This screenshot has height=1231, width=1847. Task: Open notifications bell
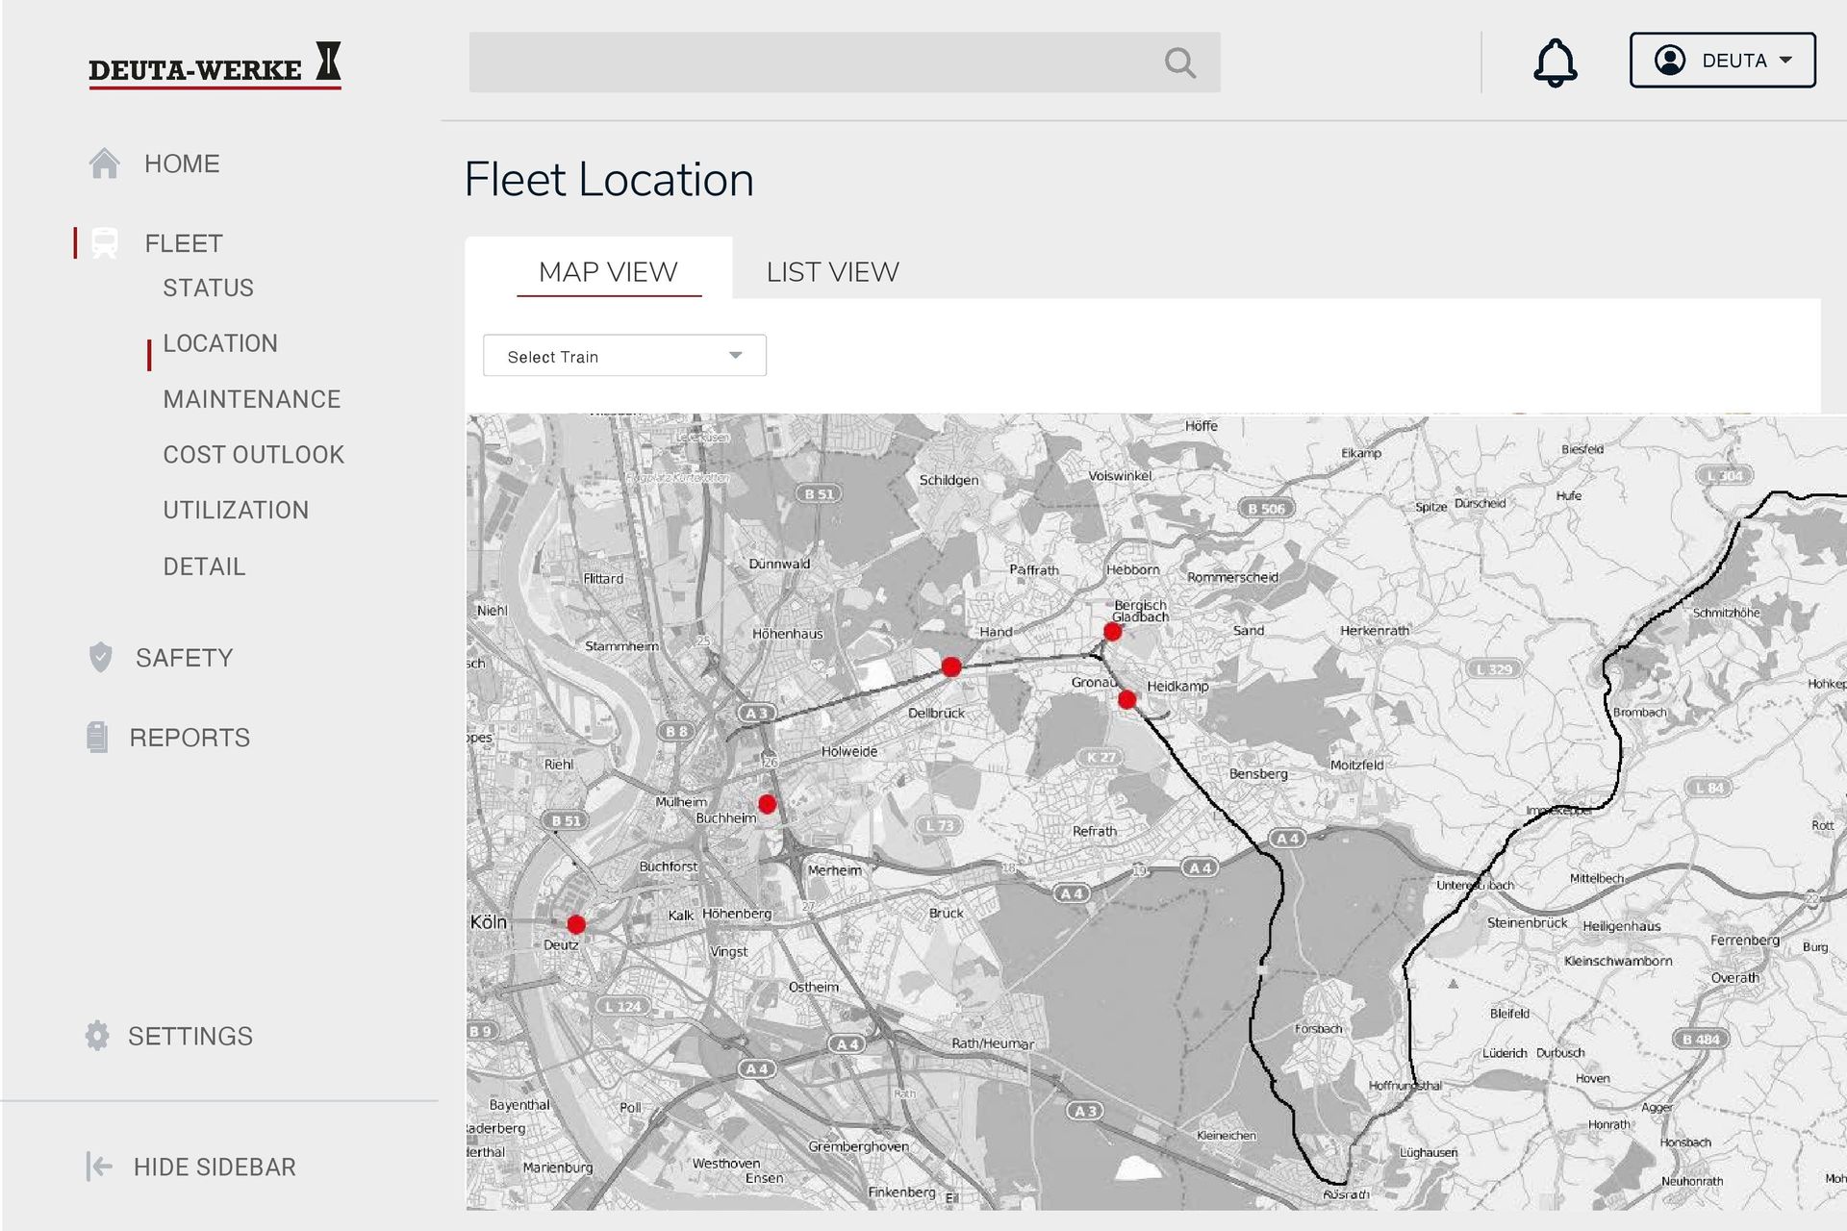point(1555,63)
